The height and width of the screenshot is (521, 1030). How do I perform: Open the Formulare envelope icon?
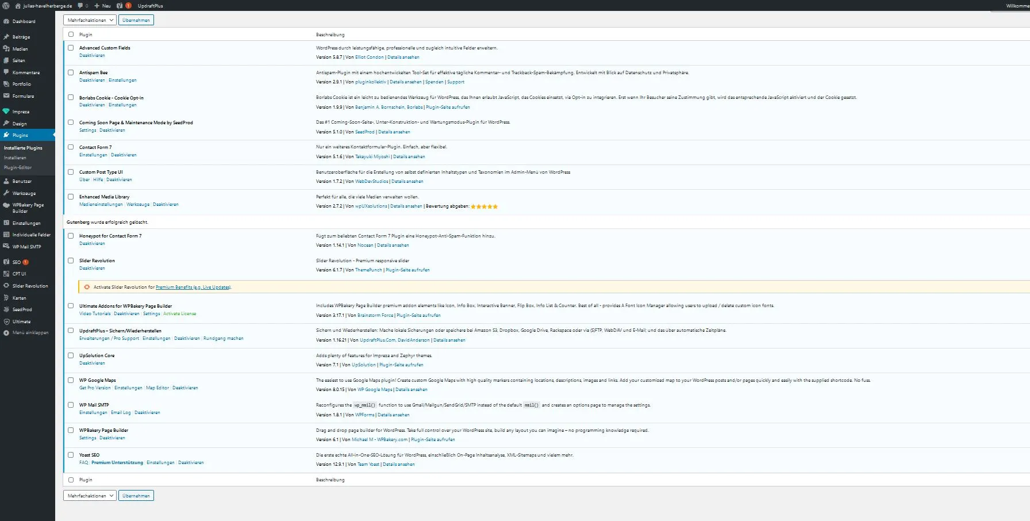pos(6,96)
